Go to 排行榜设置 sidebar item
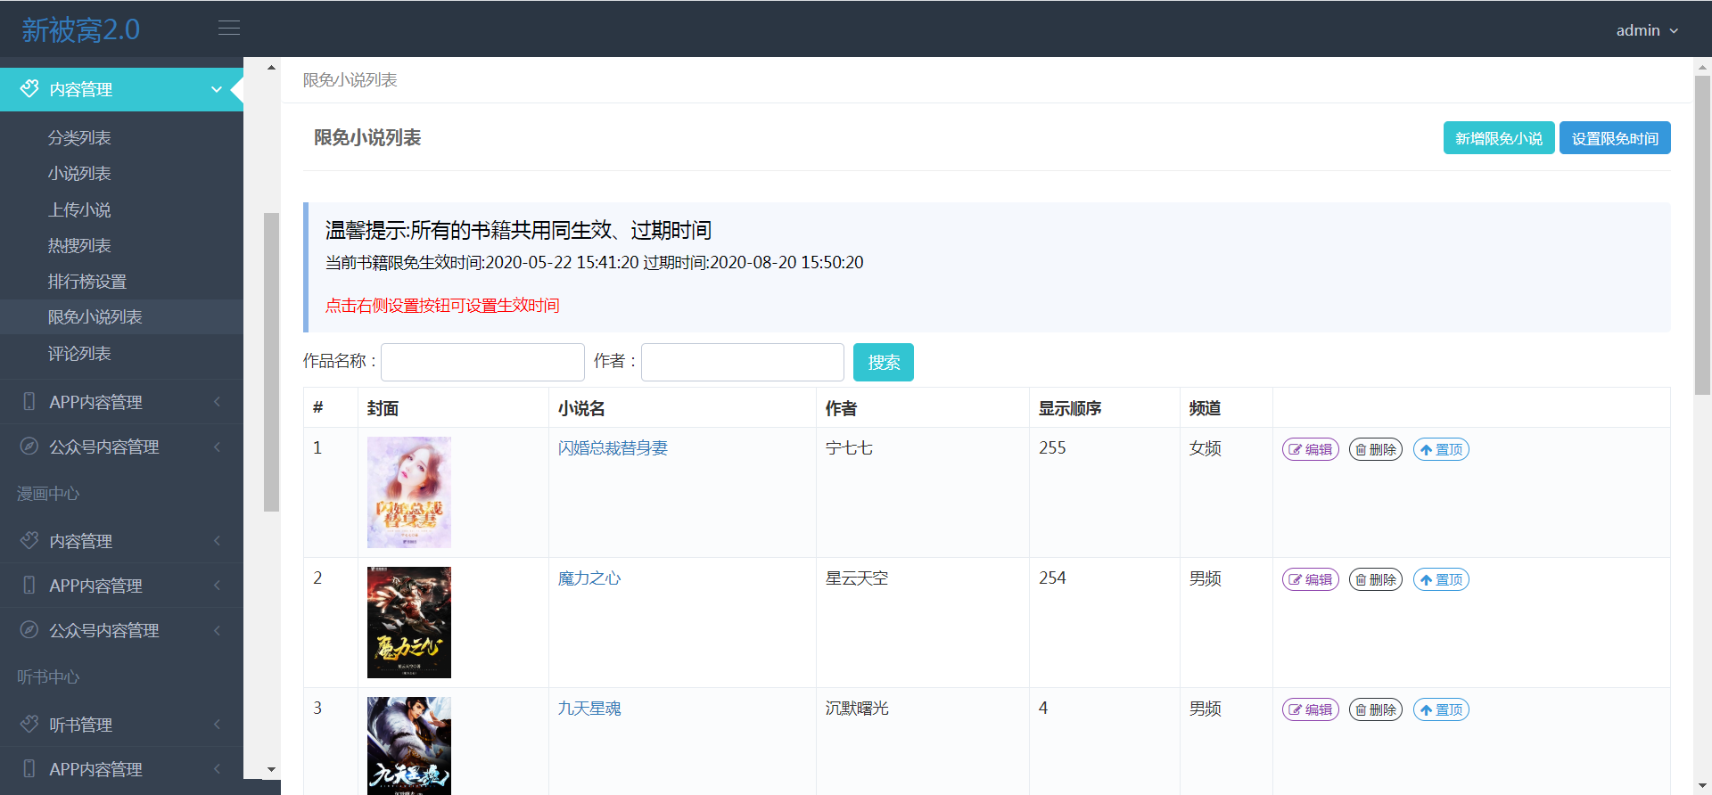1712x795 pixels. (x=87, y=282)
